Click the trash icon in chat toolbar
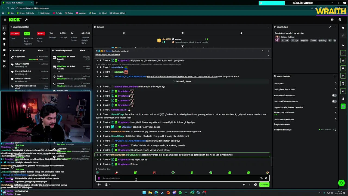 [x=124, y=33]
